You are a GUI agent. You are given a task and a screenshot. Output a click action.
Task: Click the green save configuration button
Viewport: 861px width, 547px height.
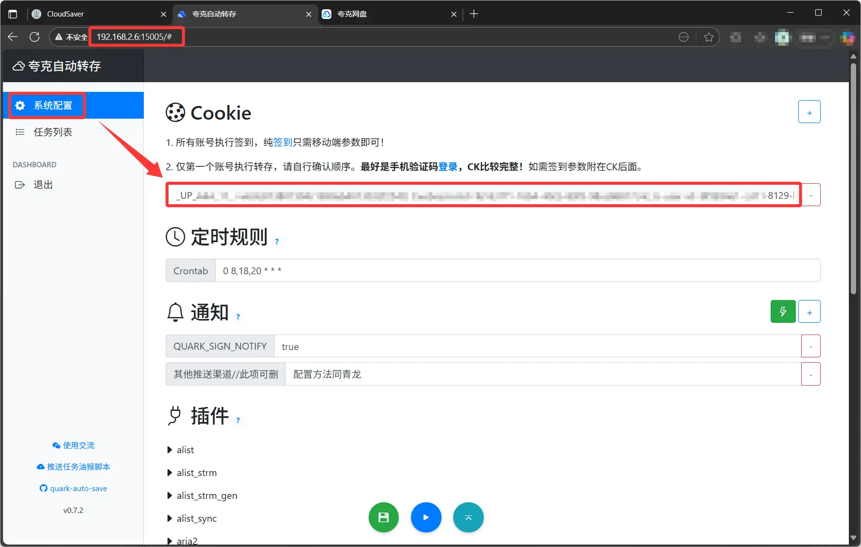click(x=383, y=517)
